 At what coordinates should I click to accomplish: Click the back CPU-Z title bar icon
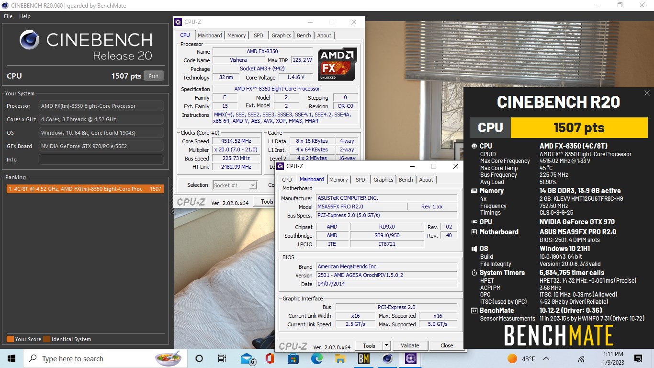click(178, 22)
